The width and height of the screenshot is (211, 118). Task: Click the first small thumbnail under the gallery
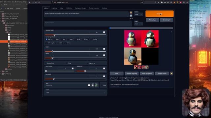tap(136, 67)
